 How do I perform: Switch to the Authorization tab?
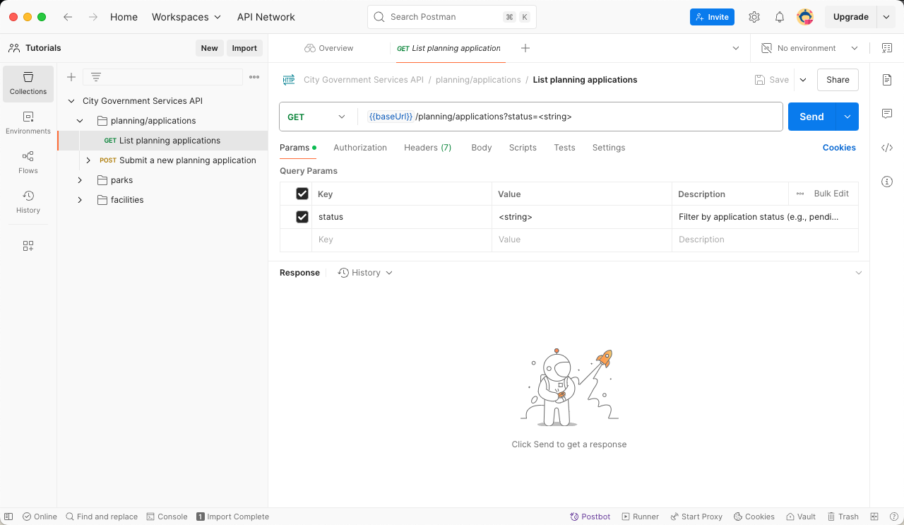coord(360,148)
